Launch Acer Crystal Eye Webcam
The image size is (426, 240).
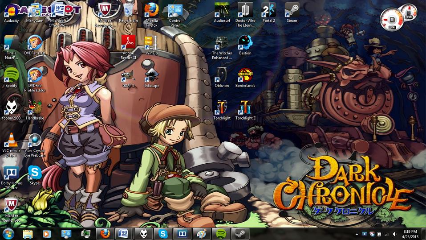coord(35,145)
